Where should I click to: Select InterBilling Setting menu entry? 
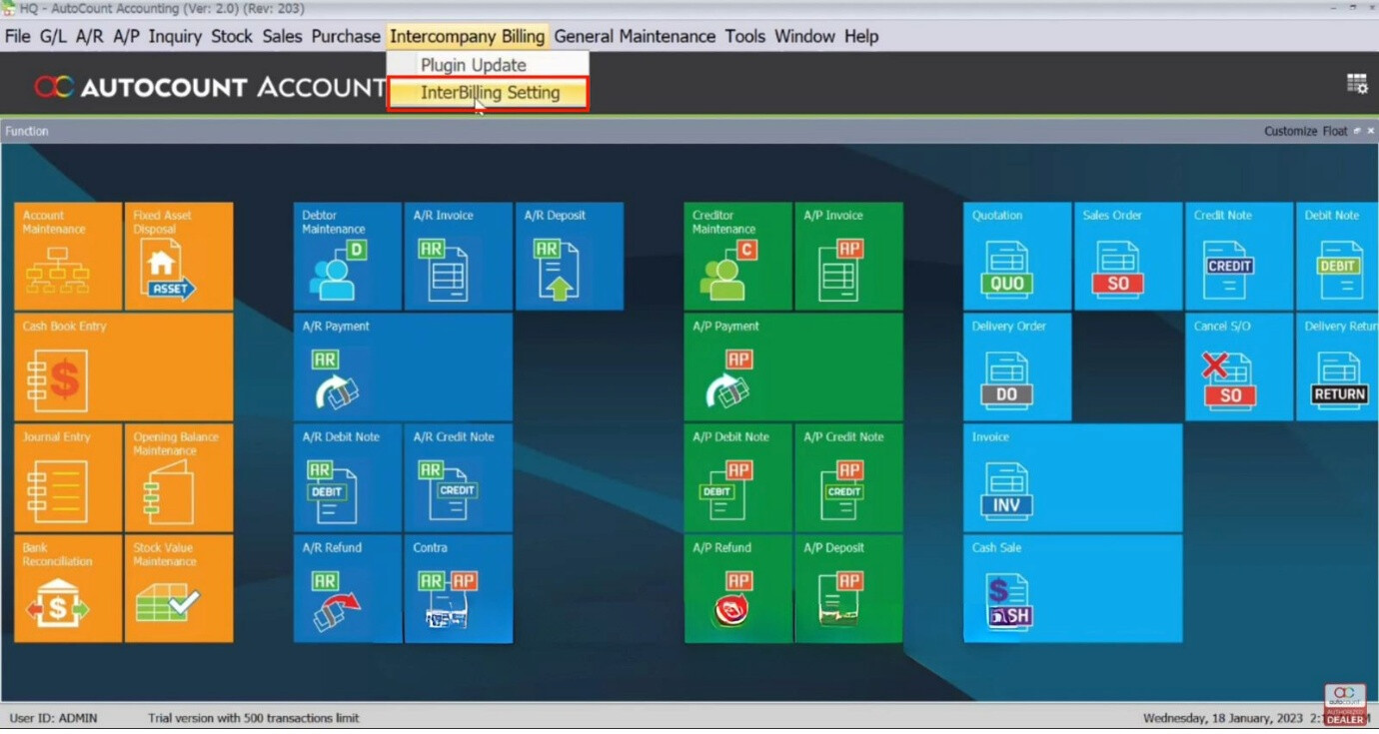click(489, 93)
